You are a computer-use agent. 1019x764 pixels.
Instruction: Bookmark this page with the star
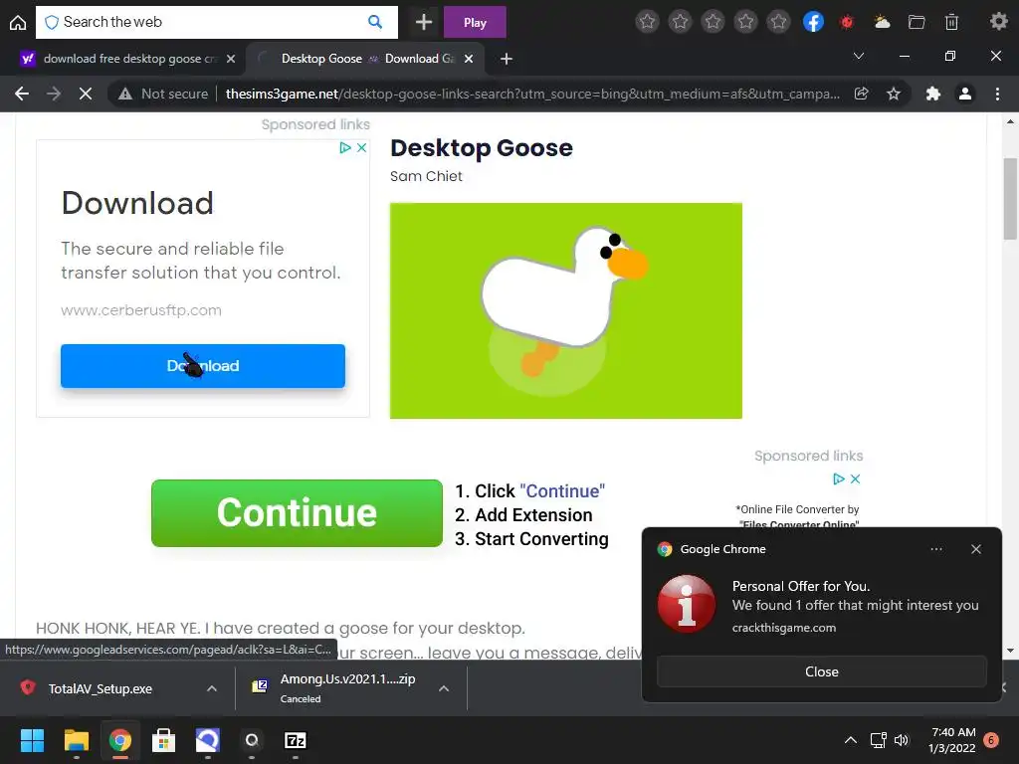click(x=894, y=94)
